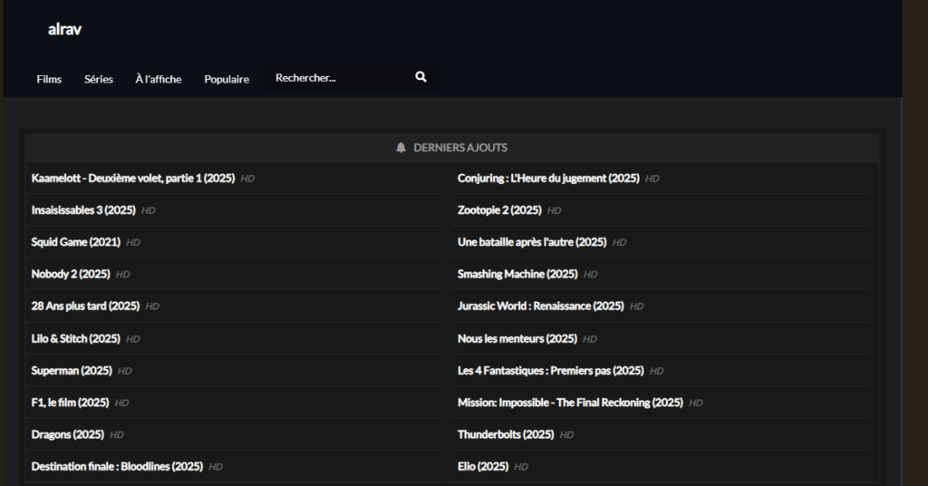
Task: Click Zootopie 2 (2025)
Action: (499, 210)
